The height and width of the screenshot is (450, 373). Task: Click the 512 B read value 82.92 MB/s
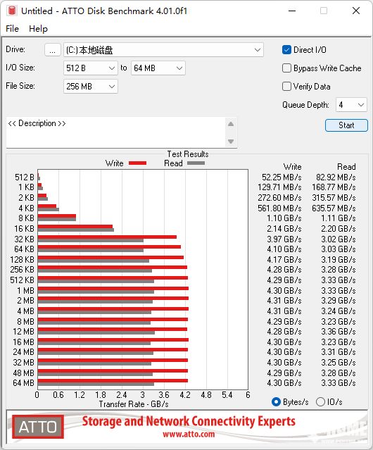(336, 177)
